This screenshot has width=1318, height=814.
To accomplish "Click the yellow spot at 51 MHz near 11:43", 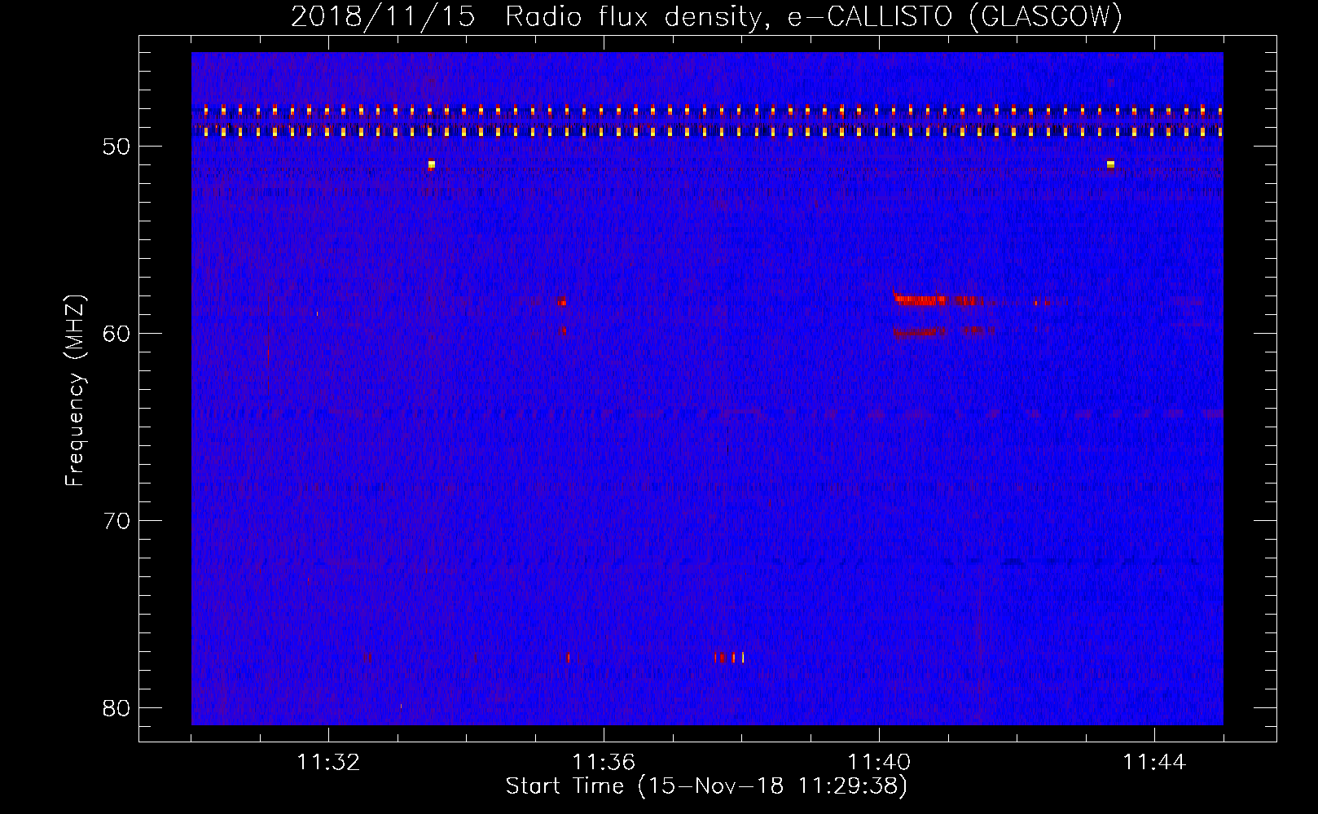I will 1110,164.
